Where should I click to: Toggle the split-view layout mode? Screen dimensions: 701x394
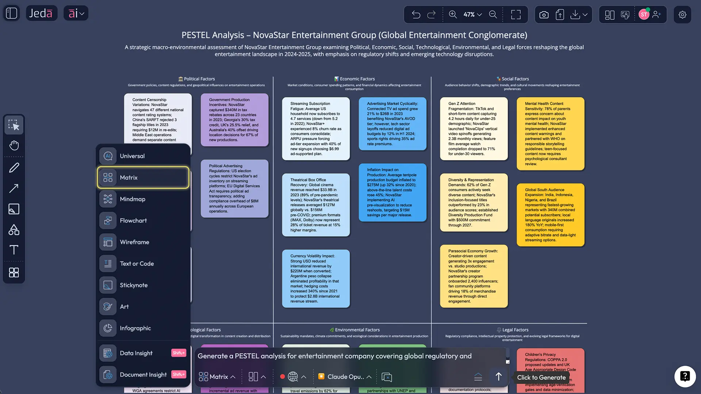pos(609,15)
